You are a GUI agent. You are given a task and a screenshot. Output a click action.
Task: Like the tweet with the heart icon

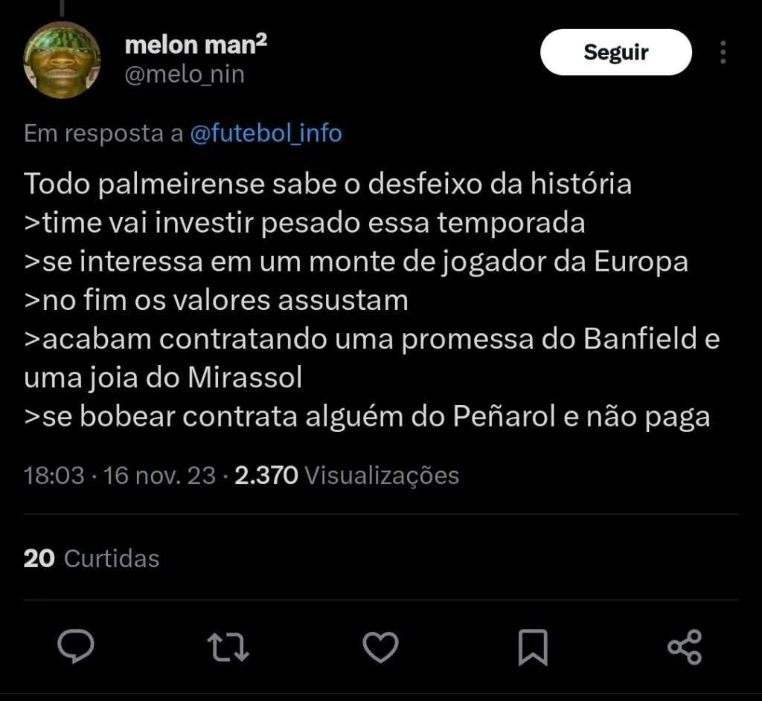click(x=380, y=646)
